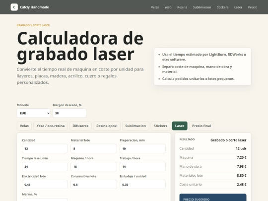Screen dimensions: 268x201
Task: Open Precio in the top navigation
Action: coord(253,7)
